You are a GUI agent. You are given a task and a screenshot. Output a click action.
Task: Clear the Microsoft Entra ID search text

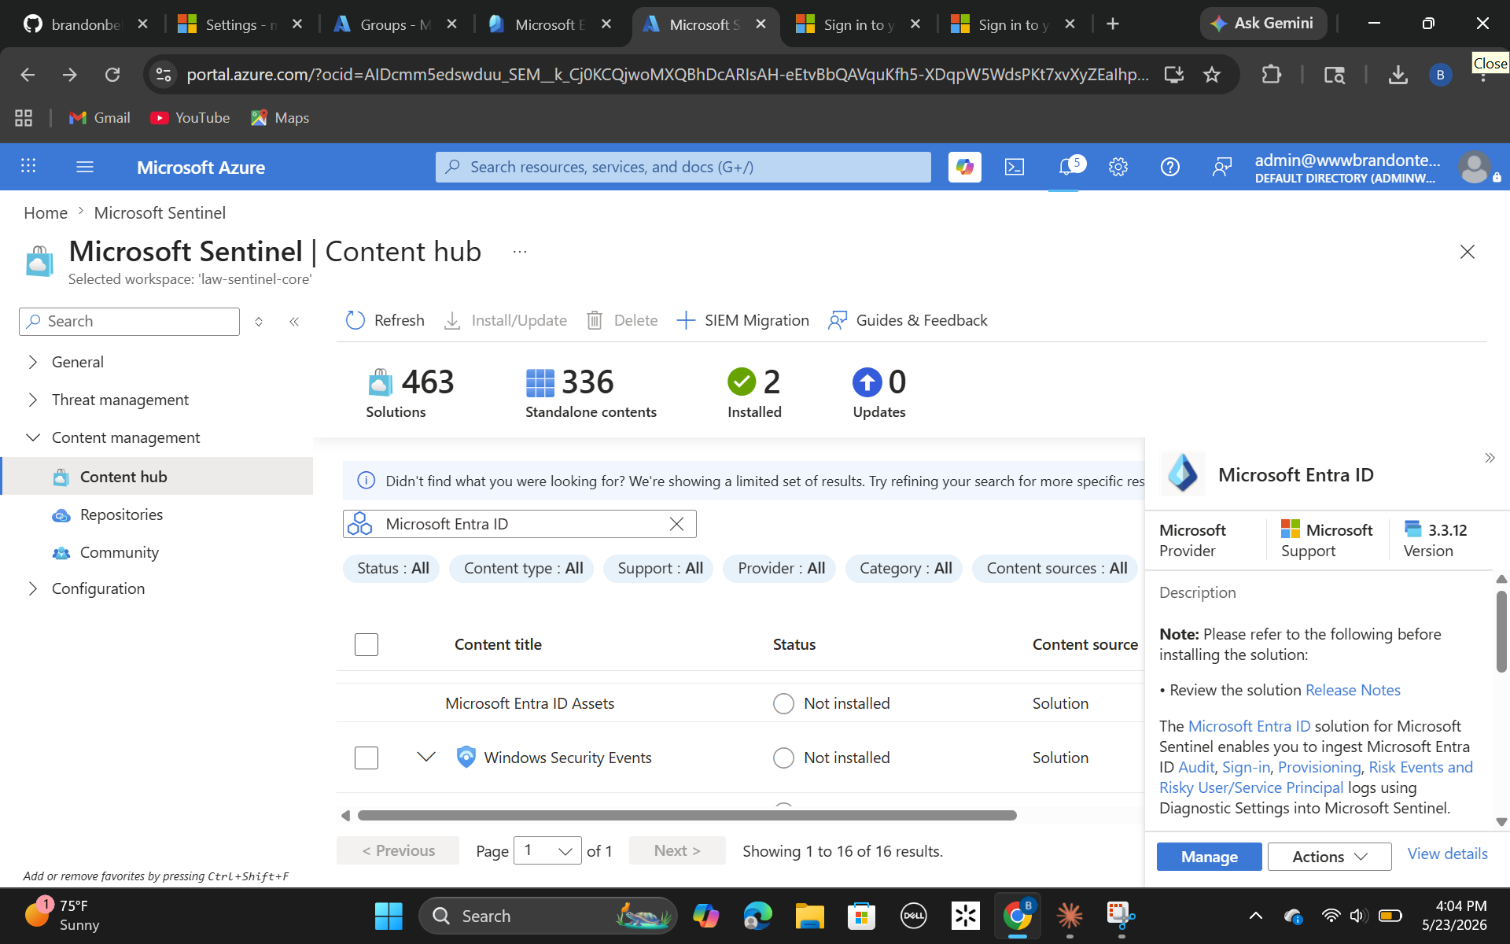[676, 524]
